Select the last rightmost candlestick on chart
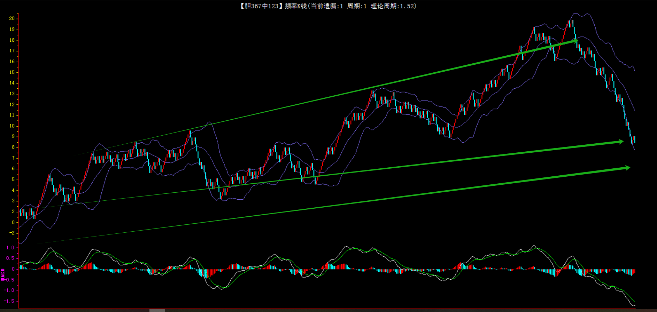 pos(634,139)
